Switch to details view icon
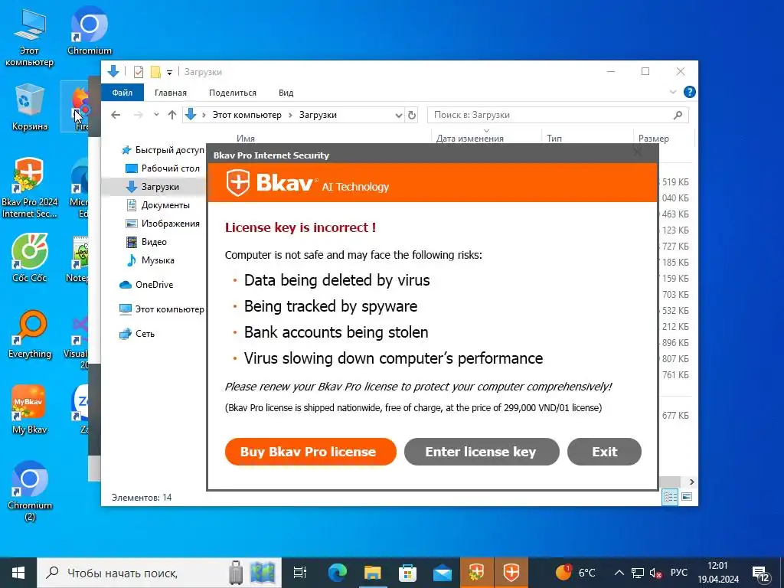Image resolution: width=784 pixels, height=588 pixels. click(x=670, y=497)
